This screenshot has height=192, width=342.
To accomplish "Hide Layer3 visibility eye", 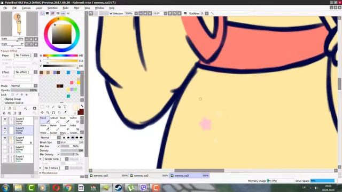I will pos(5,119).
